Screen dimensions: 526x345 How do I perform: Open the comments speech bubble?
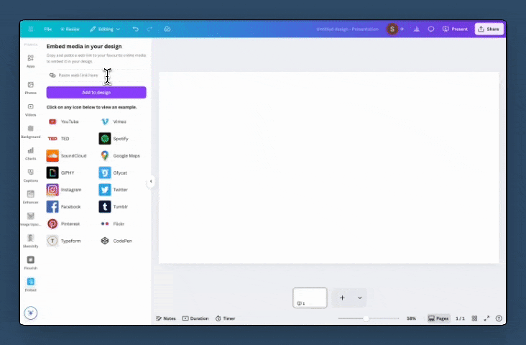(431, 29)
